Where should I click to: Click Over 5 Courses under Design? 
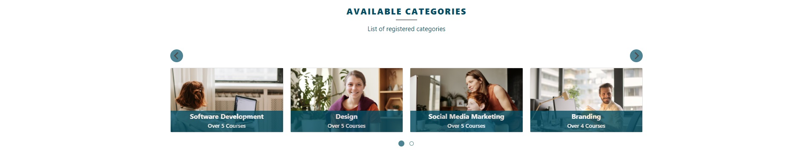(x=346, y=126)
